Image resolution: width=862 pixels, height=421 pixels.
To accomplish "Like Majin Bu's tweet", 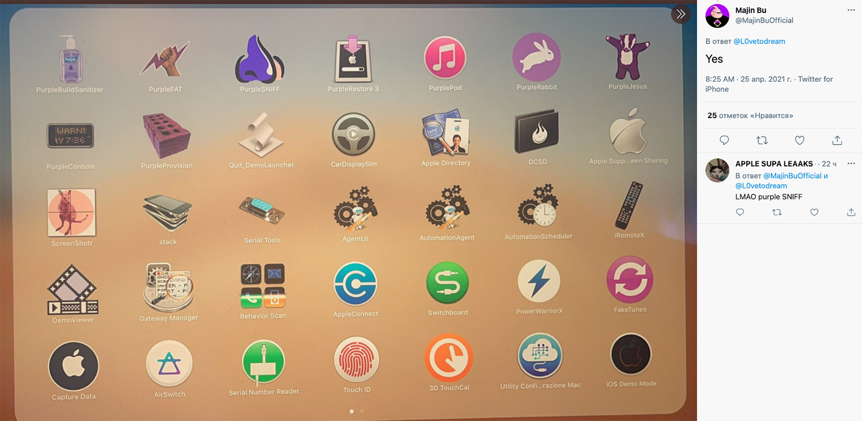I will pos(800,141).
